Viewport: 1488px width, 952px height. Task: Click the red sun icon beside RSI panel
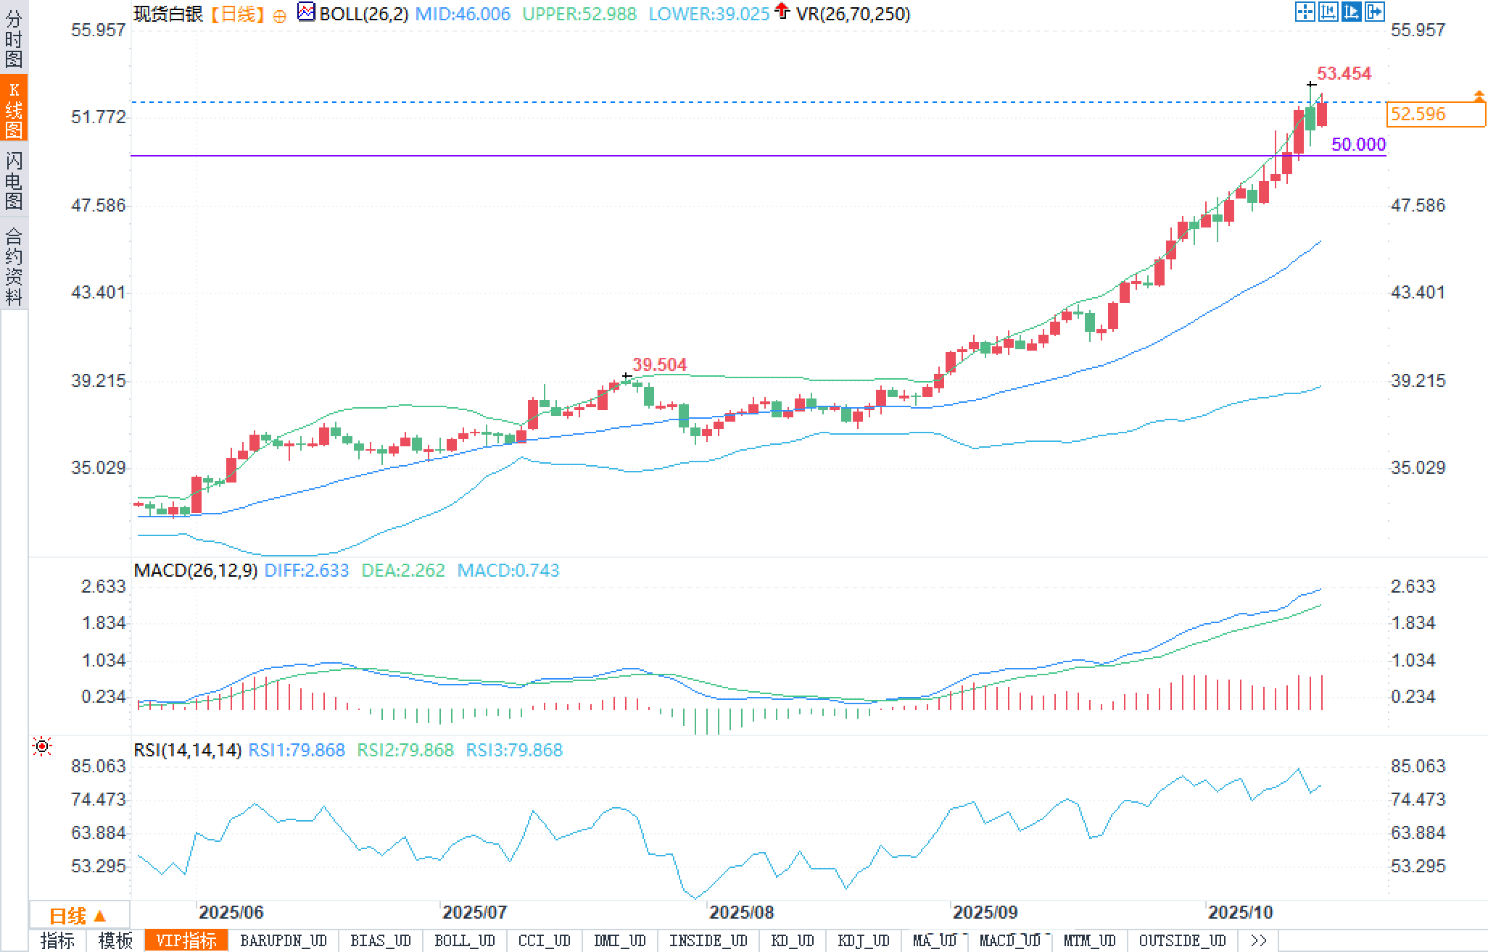[x=42, y=746]
